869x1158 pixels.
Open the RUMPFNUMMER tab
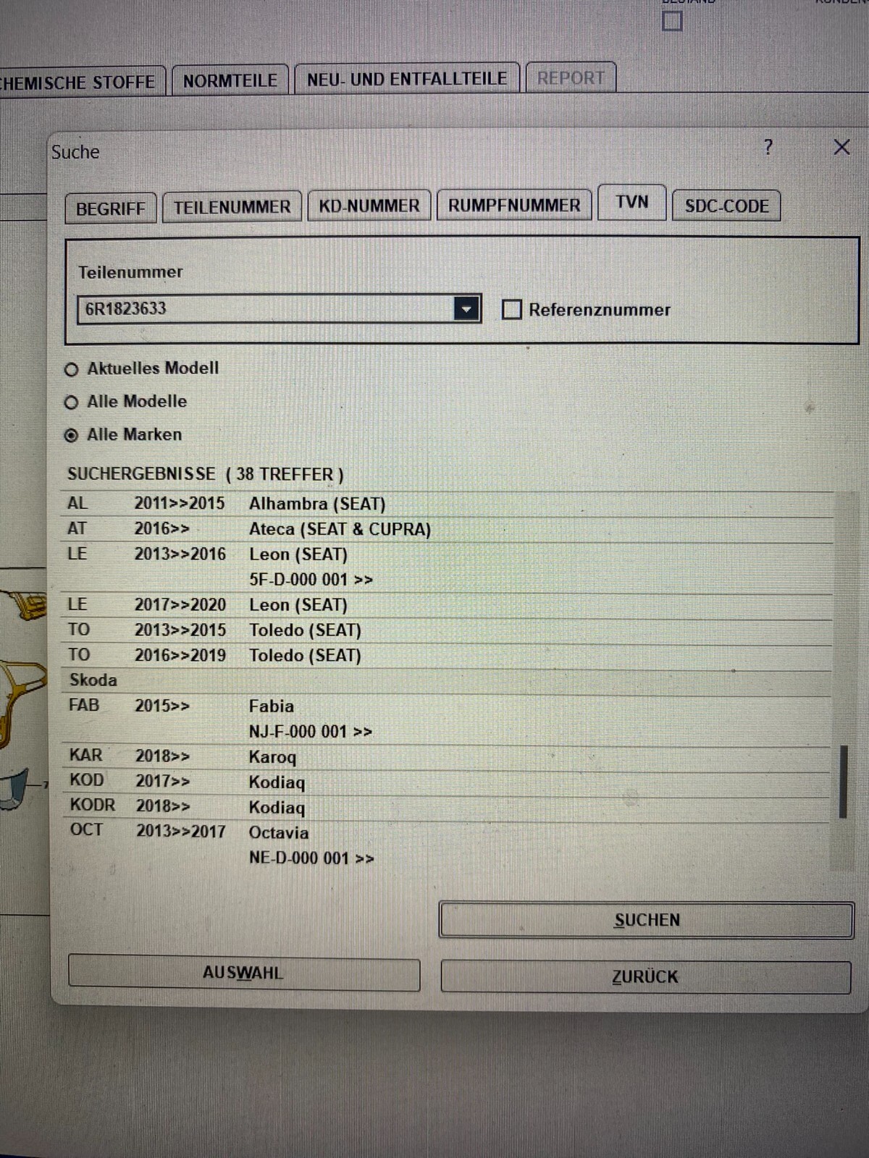(513, 206)
